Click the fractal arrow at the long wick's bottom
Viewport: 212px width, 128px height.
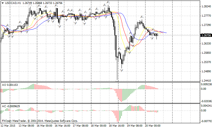[x=117, y=81]
